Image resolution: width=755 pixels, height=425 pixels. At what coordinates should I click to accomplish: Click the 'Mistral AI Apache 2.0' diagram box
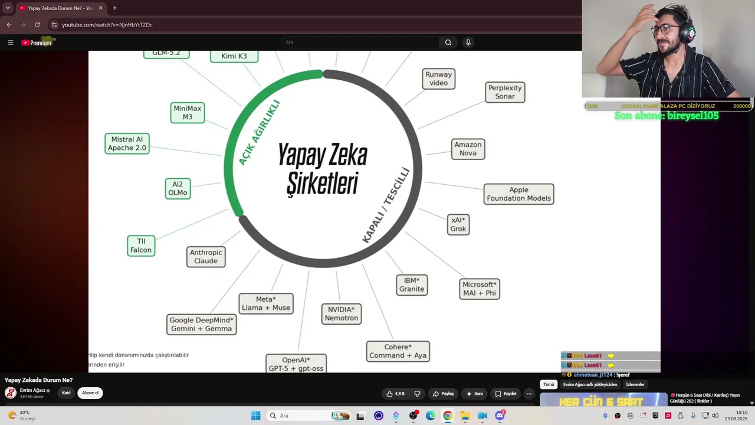click(x=127, y=143)
